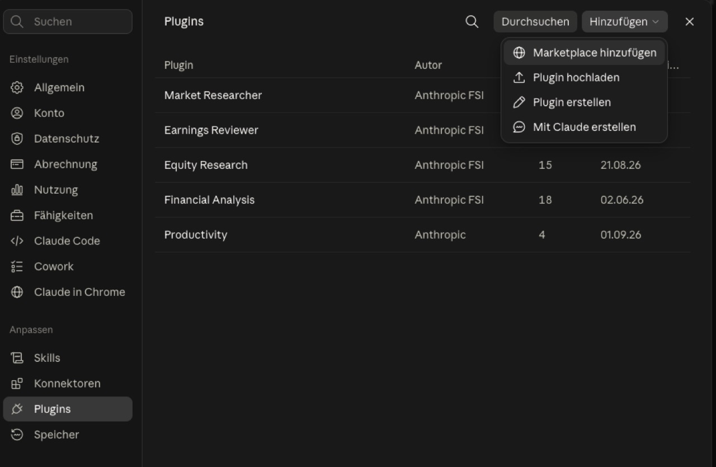Click the Autor column header
Image resolution: width=716 pixels, height=467 pixels.
pyautogui.click(x=428, y=65)
